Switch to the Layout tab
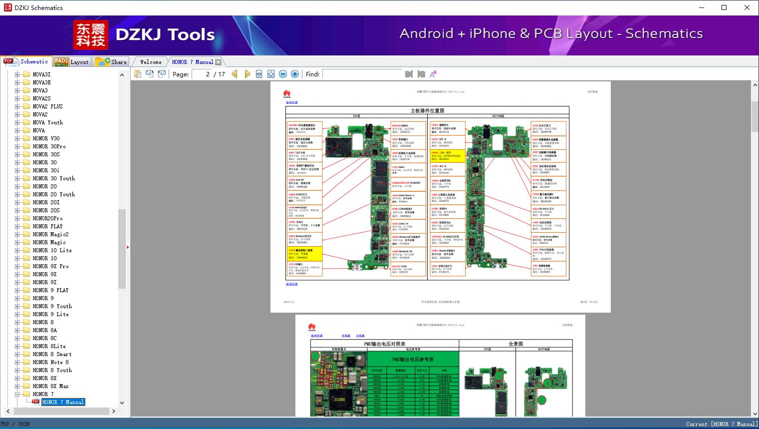Screen dimensions: 759x429 [x=71, y=62]
